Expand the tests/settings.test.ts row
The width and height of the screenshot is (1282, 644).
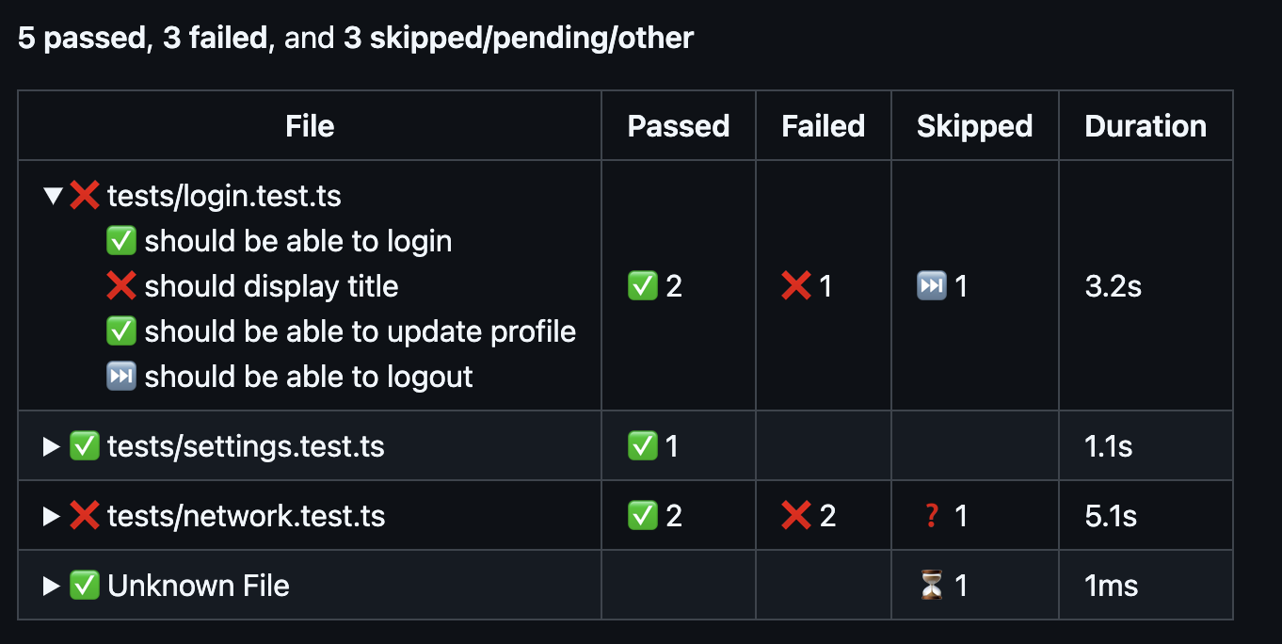click(x=52, y=446)
